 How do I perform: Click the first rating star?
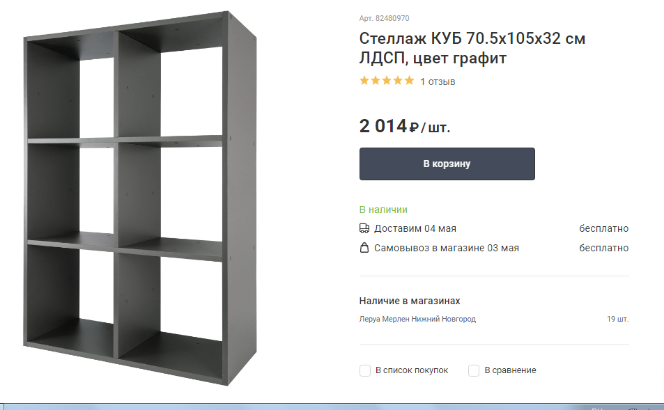click(x=364, y=81)
